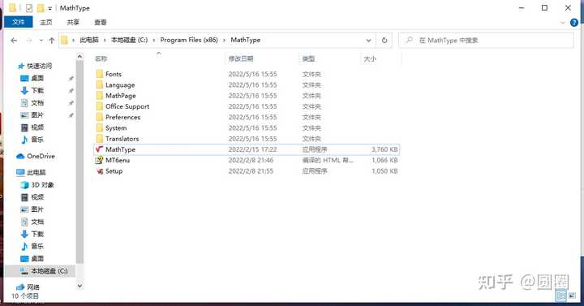This screenshot has height=306, width=584.
Task: Select the MT6enu help file icon
Action: (100, 160)
